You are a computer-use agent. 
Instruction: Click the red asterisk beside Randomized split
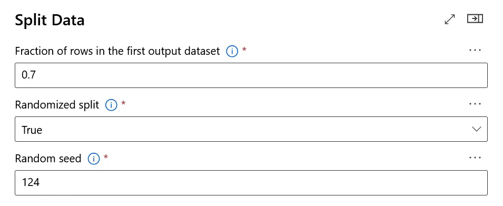pos(123,103)
